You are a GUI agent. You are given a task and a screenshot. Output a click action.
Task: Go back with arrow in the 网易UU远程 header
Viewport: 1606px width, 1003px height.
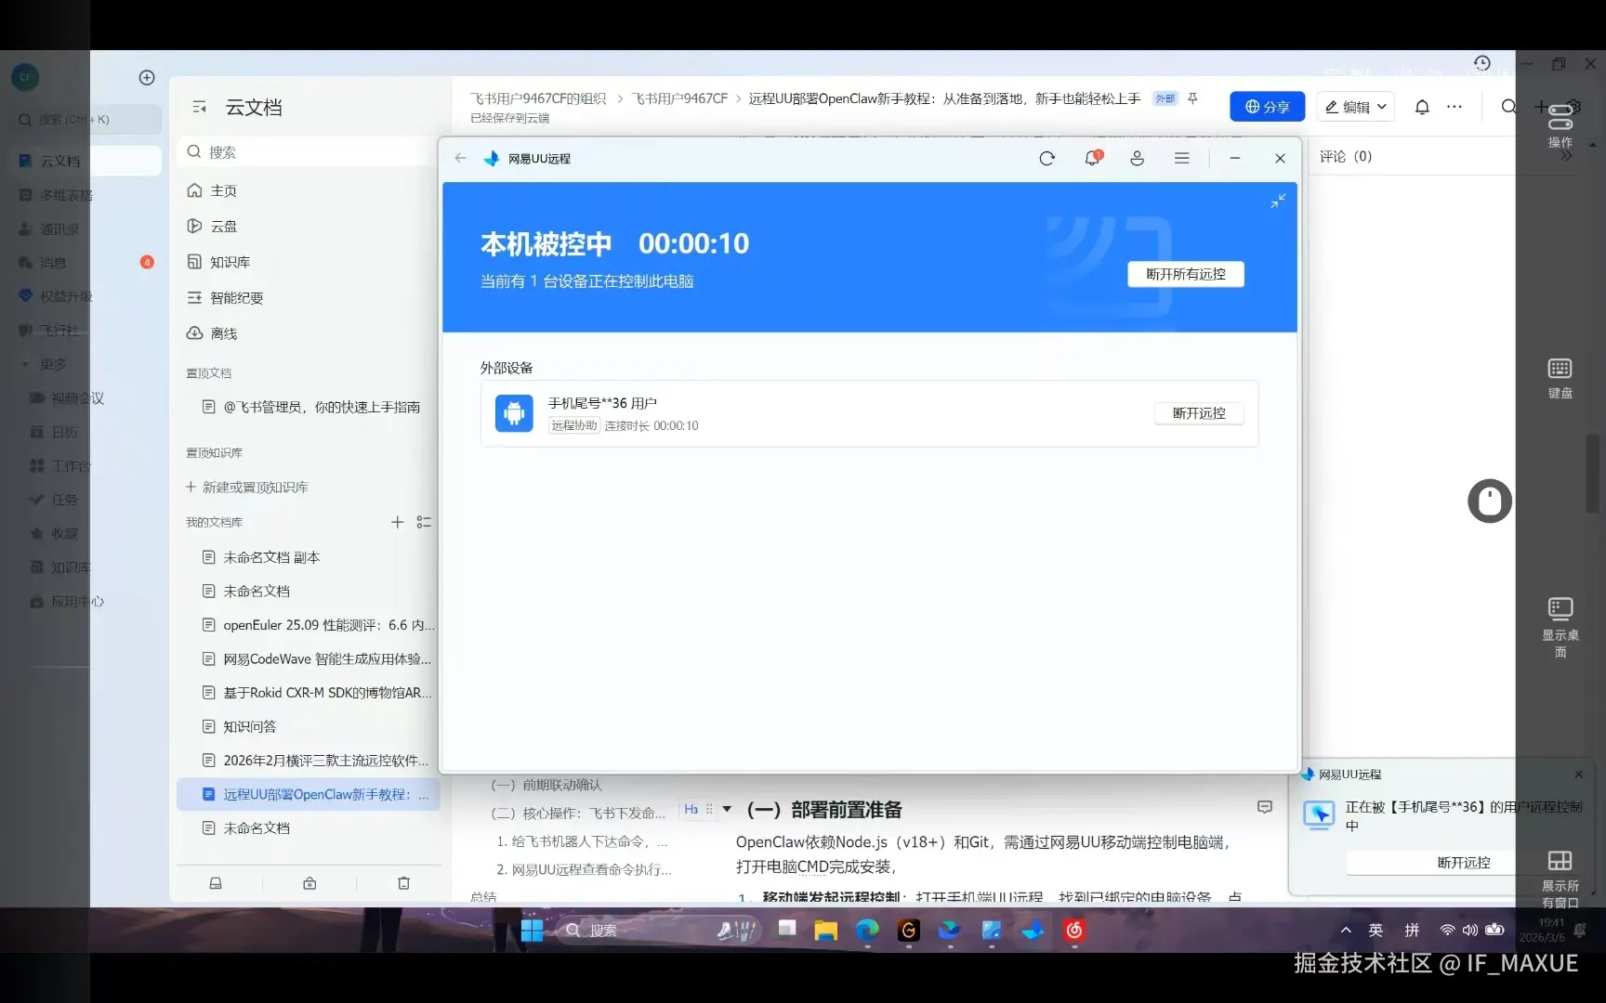pyautogui.click(x=460, y=159)
